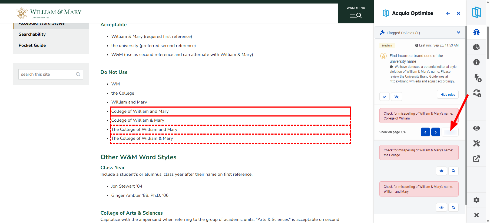Click the open in external window icon
The image size is (490, 223).
[476, 159]
